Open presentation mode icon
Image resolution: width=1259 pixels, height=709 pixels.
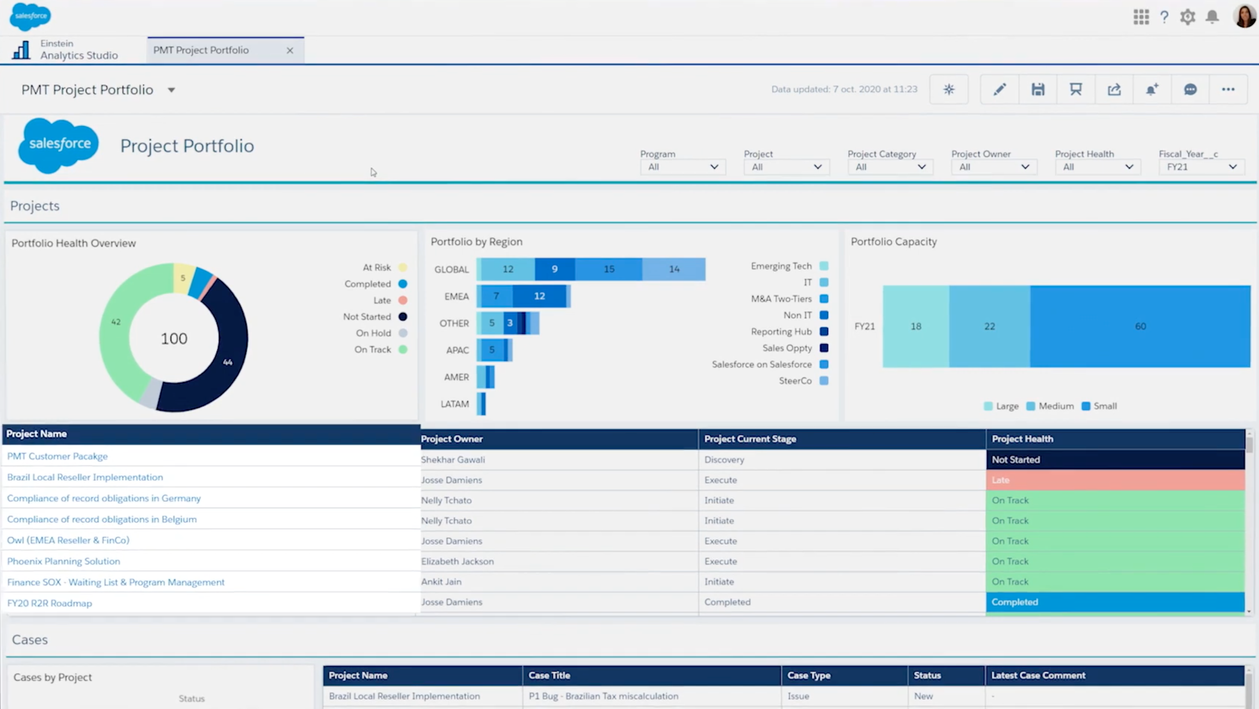(1076, 89)
